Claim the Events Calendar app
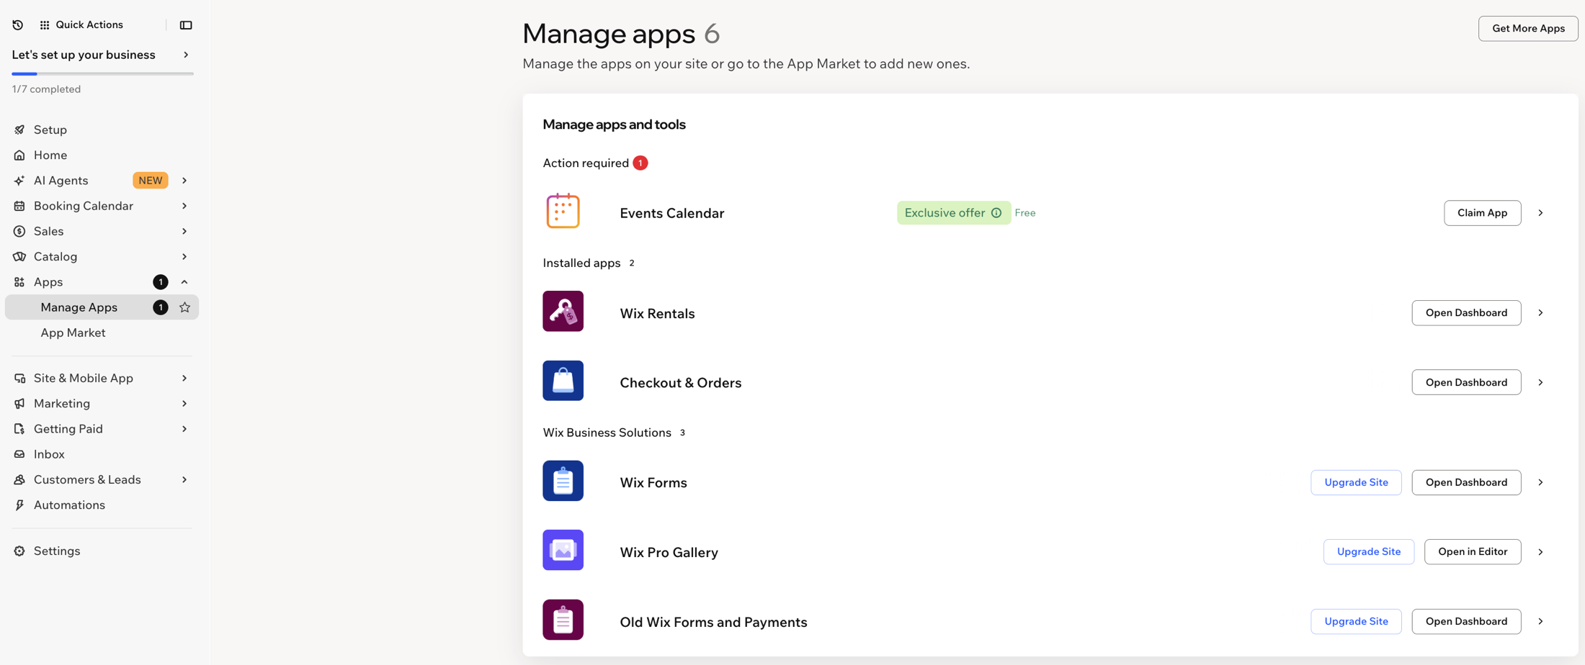The image size is (1585, 665). [x=1482, y=213]
